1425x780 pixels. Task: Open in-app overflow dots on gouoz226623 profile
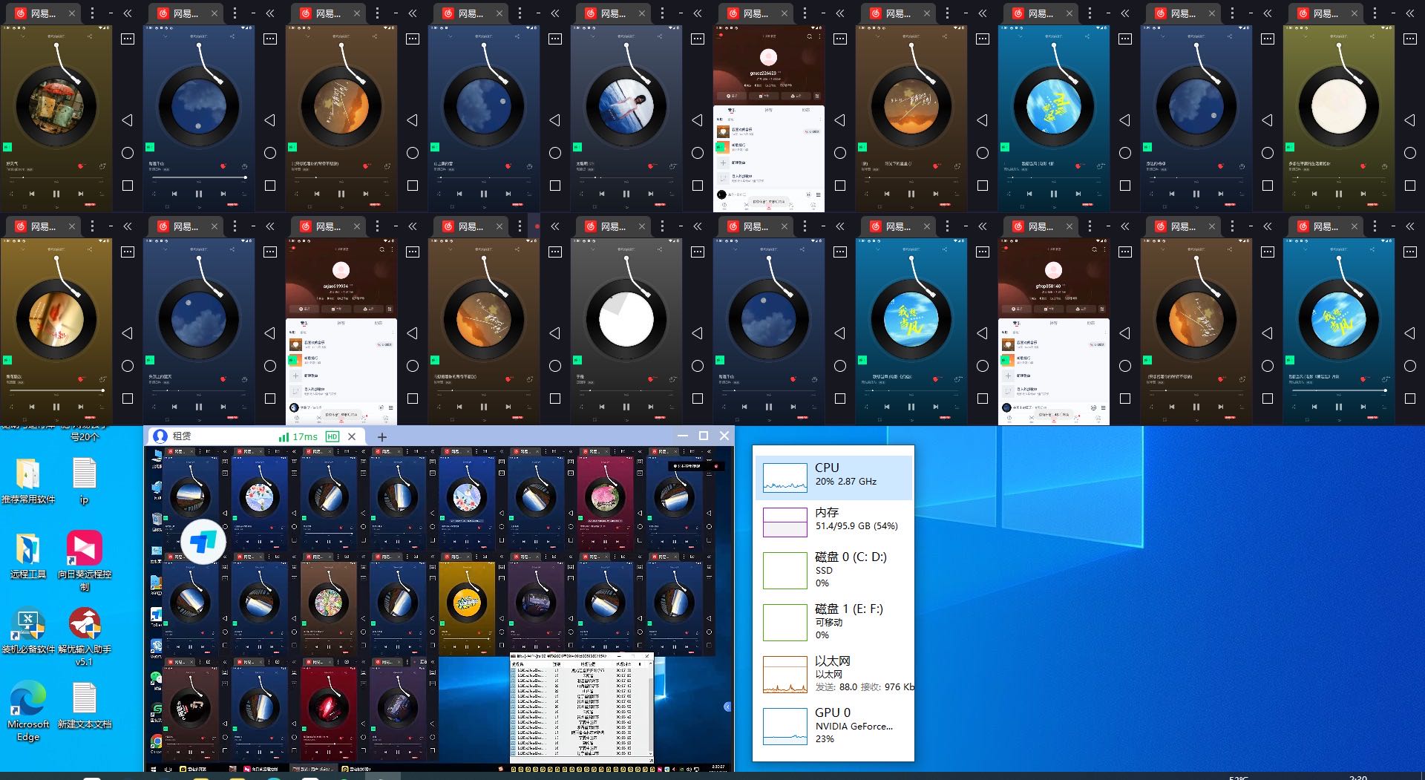pyautogui.click(x=819, y=36)
